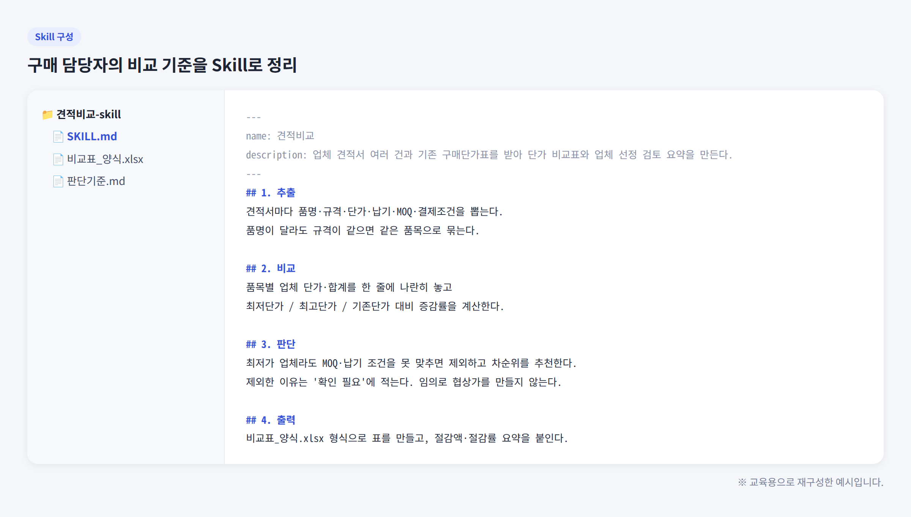Open the SKILL.md file
Viewport: 911px width, 517px height.
pyautogui.click(x=92, y=136)
